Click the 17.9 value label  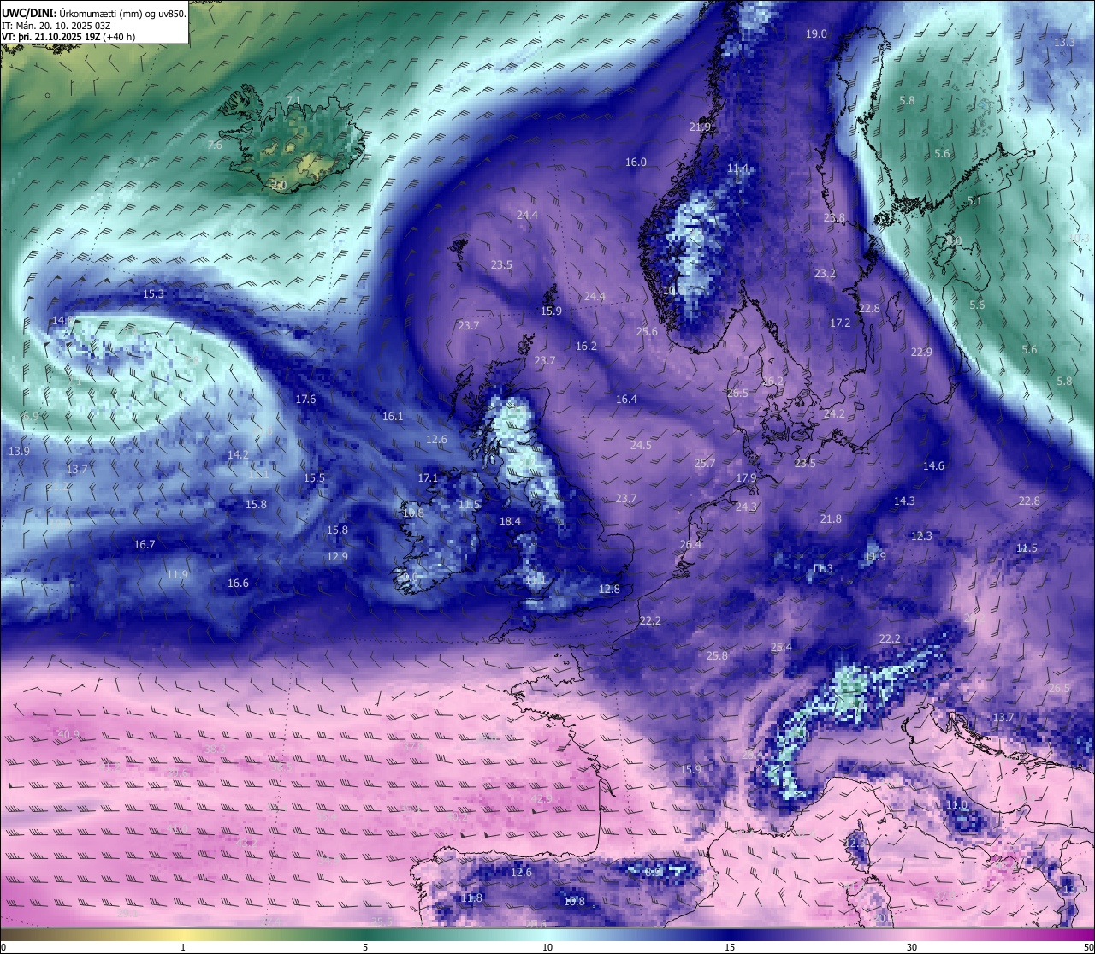click(x=746, y=478)
